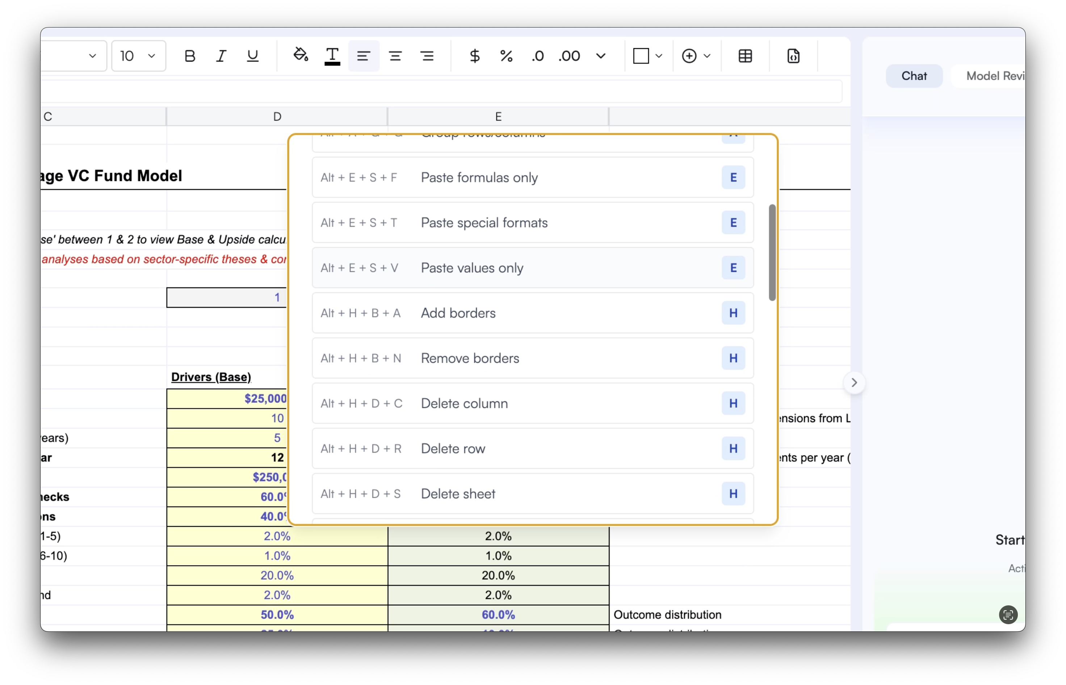Select the Paste values only shortcut
Viewport: 1066px width, 685px height.
532,268
